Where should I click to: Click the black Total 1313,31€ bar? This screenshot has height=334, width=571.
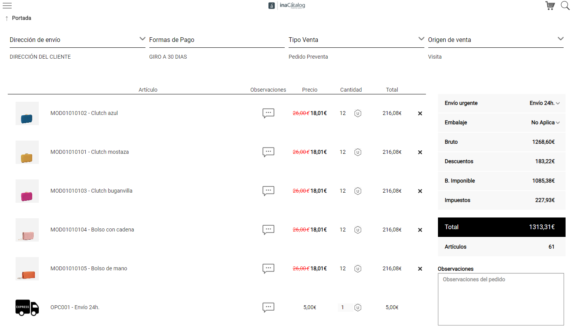tap(502, 227)
